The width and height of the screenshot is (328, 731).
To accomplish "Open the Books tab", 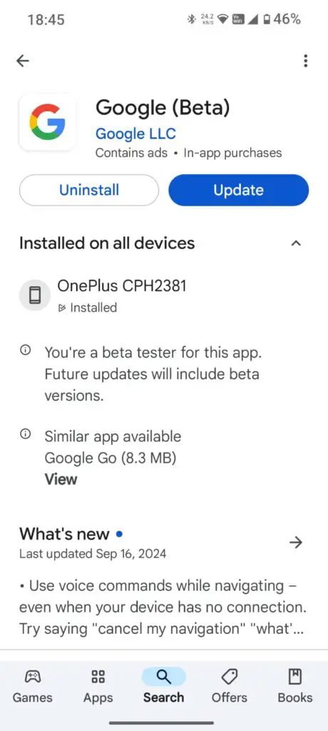I will [x=295, y=686].
